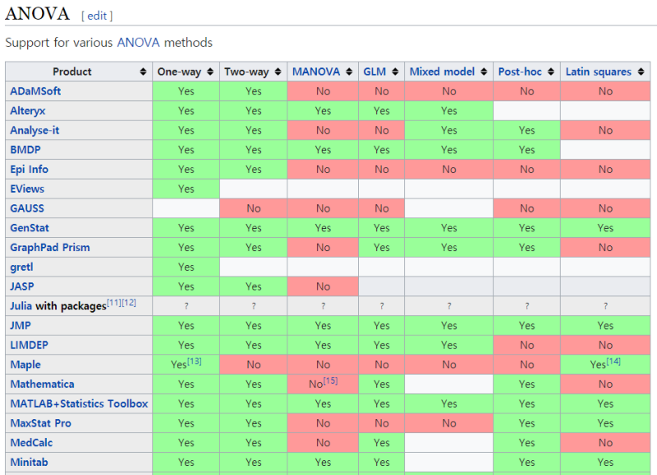Viewport: 657px width, 475px height.
Task: Click footnote 13 next to Maple's Yes
Action: coord(195,361)
